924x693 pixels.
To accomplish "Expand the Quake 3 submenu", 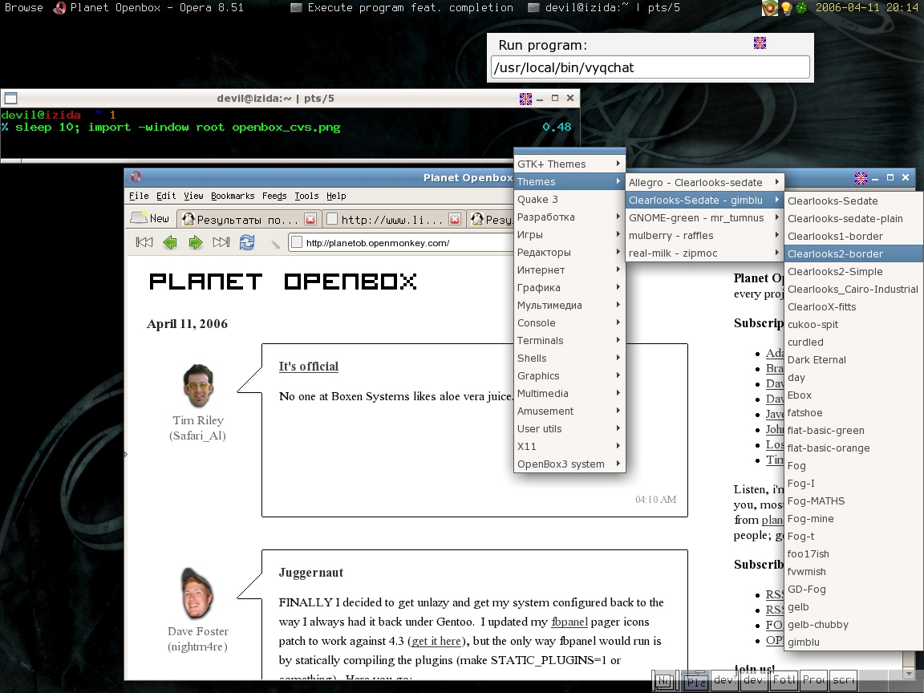I will click(x=569, y=199).
